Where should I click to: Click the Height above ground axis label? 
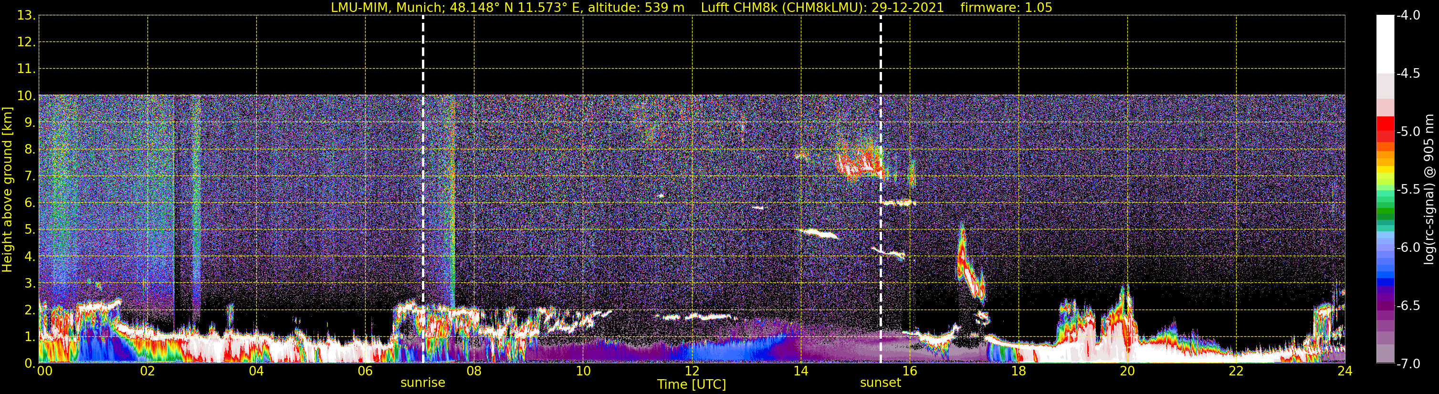(x=7, y=190)
